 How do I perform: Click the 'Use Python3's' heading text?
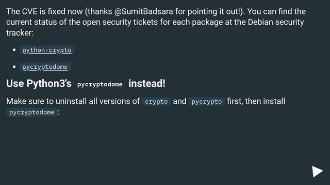tap(39, 83)
